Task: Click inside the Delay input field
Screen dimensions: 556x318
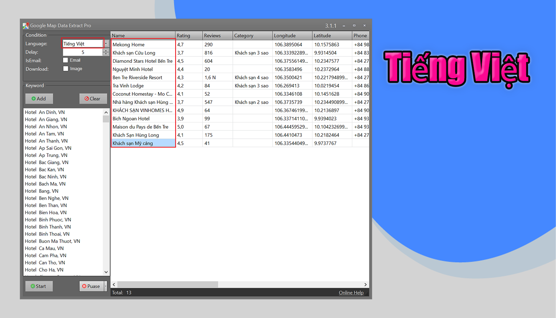Action: click(83, 52)
